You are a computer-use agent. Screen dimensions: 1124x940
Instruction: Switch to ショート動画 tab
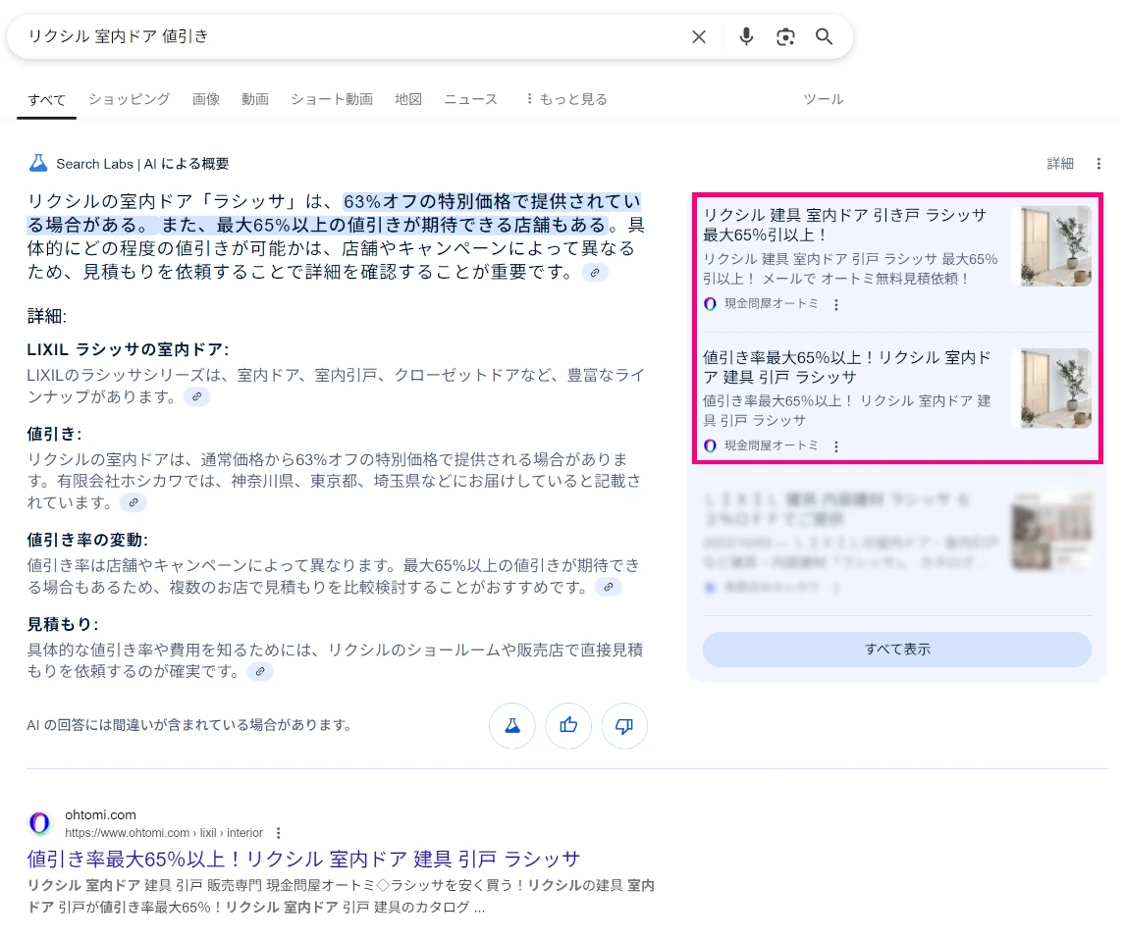(x=332, y=99)
